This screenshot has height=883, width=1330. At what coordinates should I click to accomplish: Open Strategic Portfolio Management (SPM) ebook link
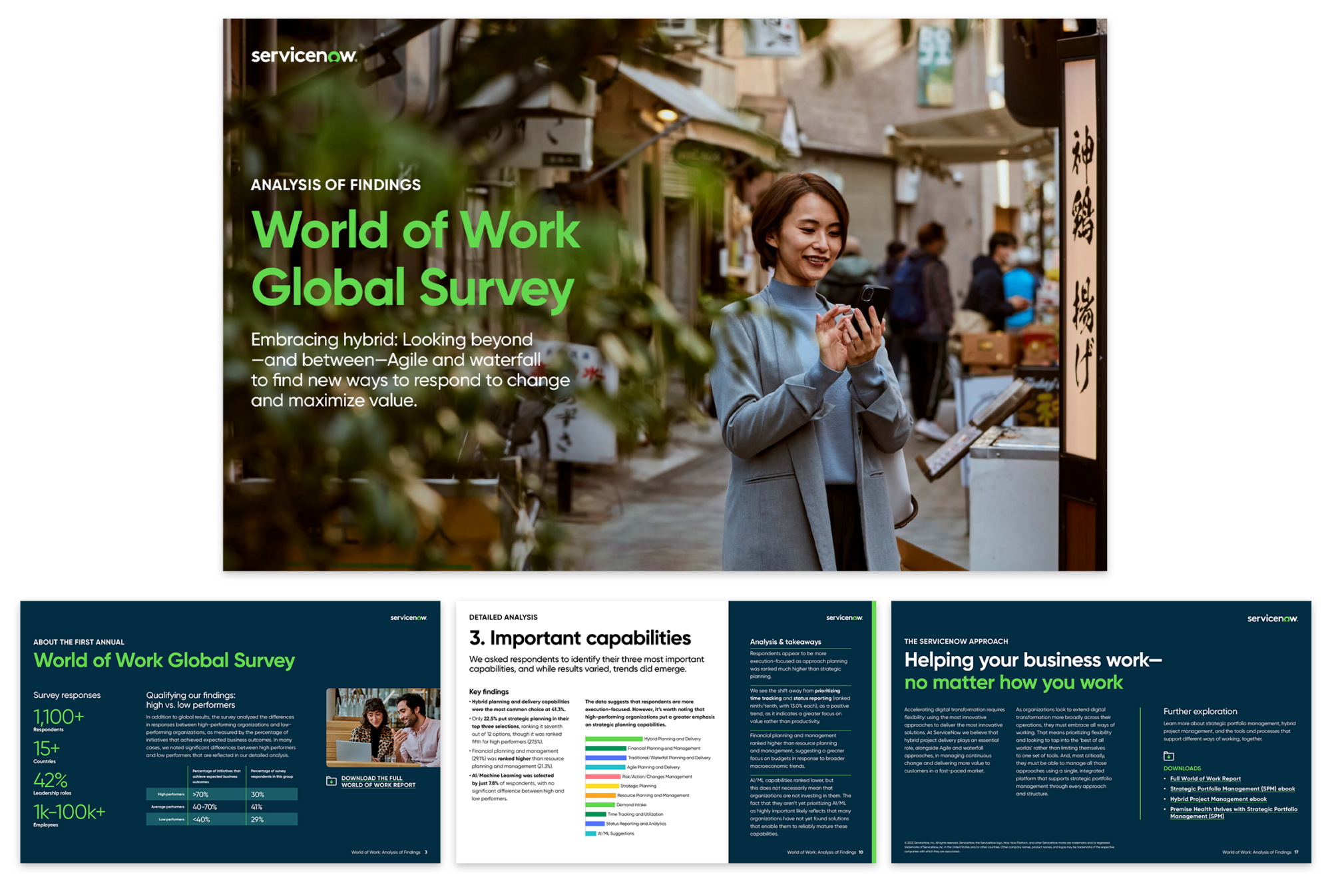click(x=1231, y=788)
